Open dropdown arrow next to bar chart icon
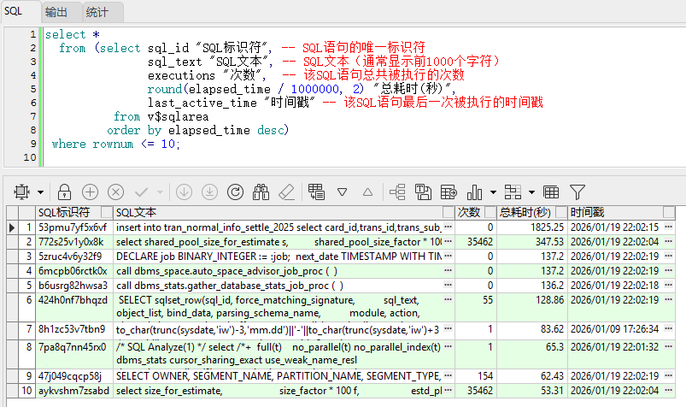This screenshot has width=686, height=407. (492, 192)
